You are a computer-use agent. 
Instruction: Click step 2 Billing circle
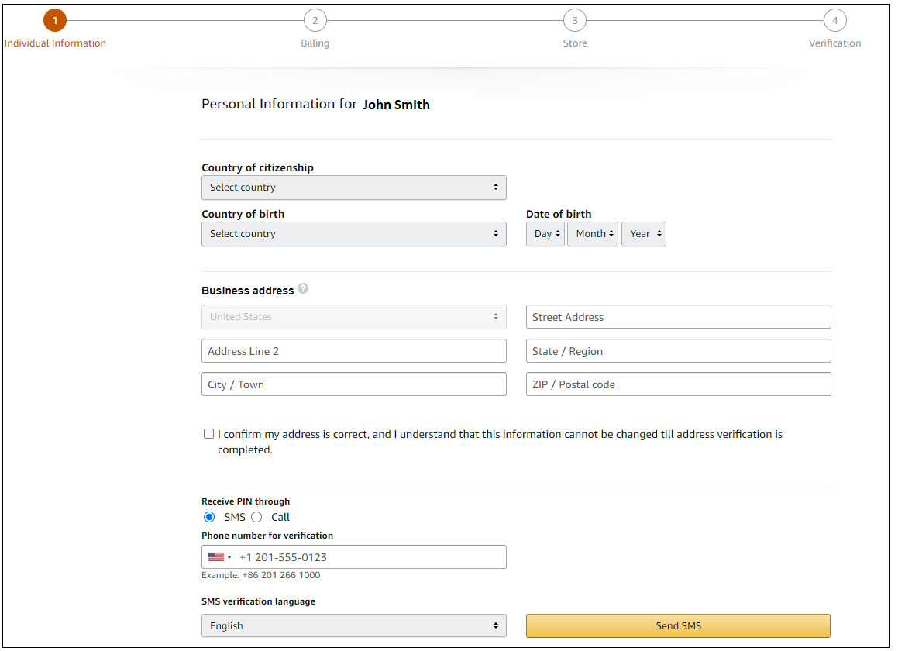315,21
